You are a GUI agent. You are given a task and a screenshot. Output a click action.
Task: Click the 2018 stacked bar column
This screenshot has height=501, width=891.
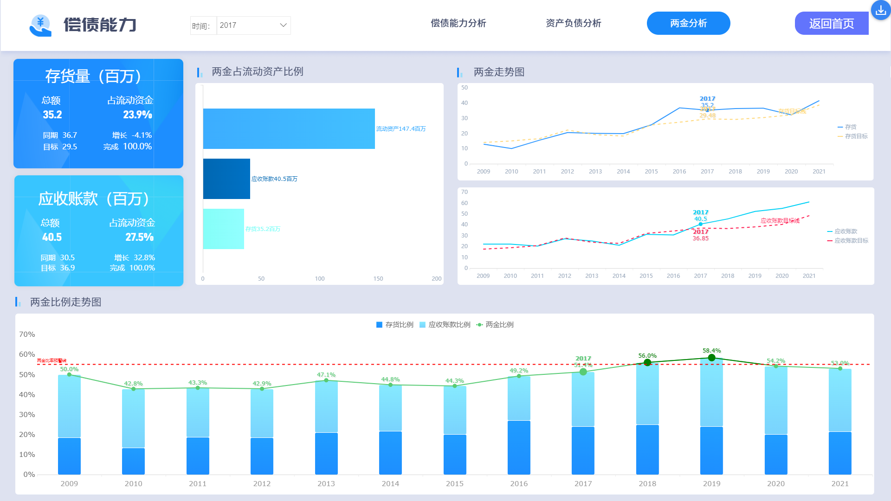coord(647,417)
